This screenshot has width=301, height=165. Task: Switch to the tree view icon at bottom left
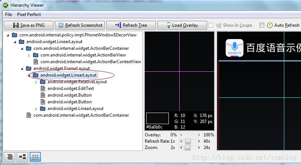(10, 157)
